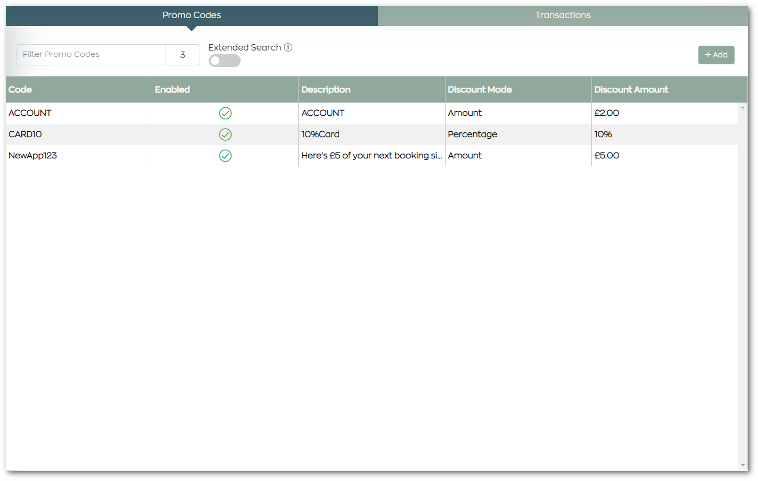
Task: Click the scrollbar up arrow
Action: (743, 107)
